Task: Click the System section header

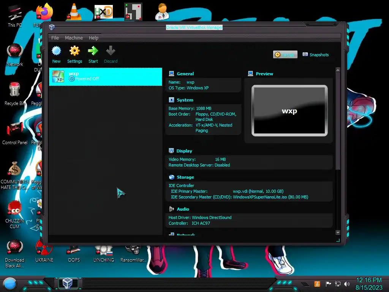Action: pos(185,100)
